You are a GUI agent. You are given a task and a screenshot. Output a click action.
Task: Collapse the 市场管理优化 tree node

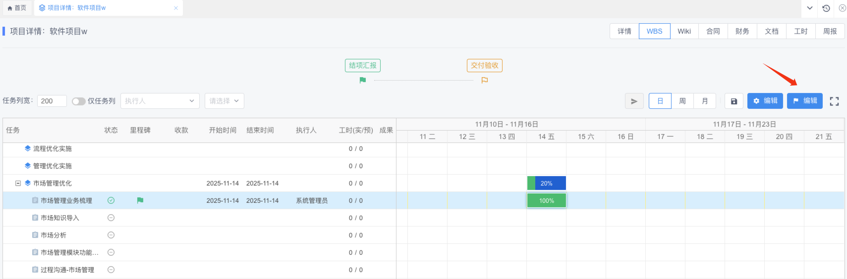tap(18, 183)
